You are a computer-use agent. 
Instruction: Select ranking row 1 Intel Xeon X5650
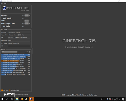click(x=16, y=55)
